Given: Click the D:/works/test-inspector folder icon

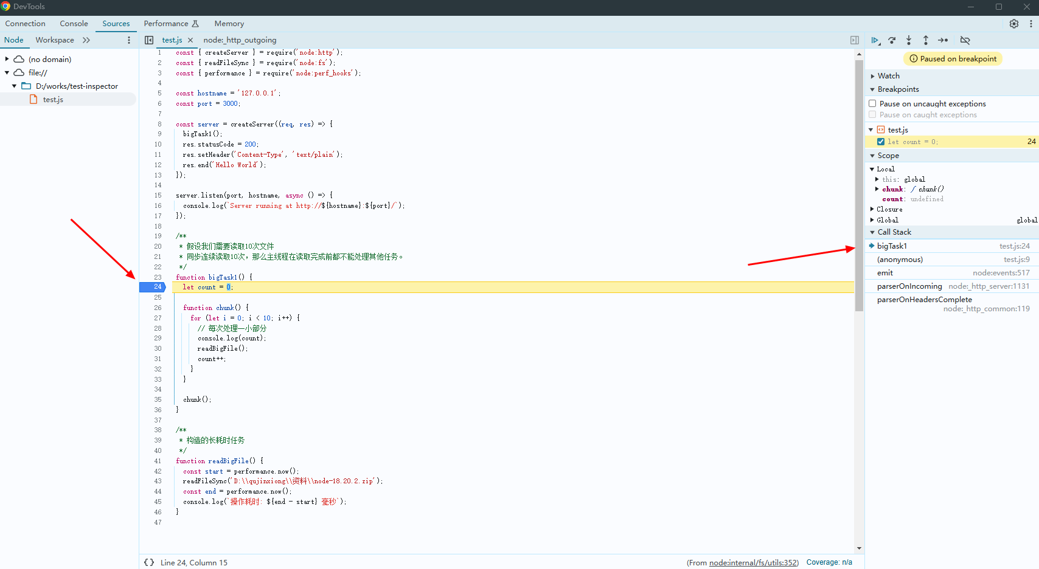Looking at the screenshot, I should click(26, 86).
